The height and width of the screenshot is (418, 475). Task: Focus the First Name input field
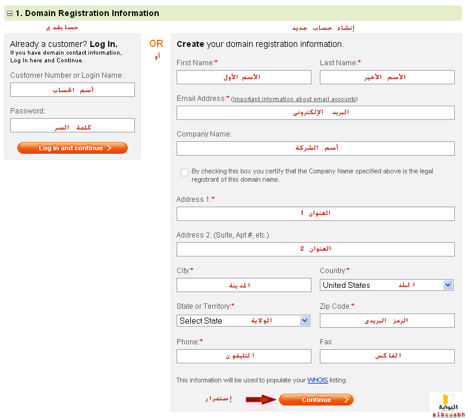click(x=244, y=77)
